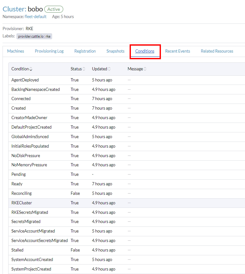The image size is (245, 274).
Task: Sort table by Updated column arrows
Action: coord(109,69)
